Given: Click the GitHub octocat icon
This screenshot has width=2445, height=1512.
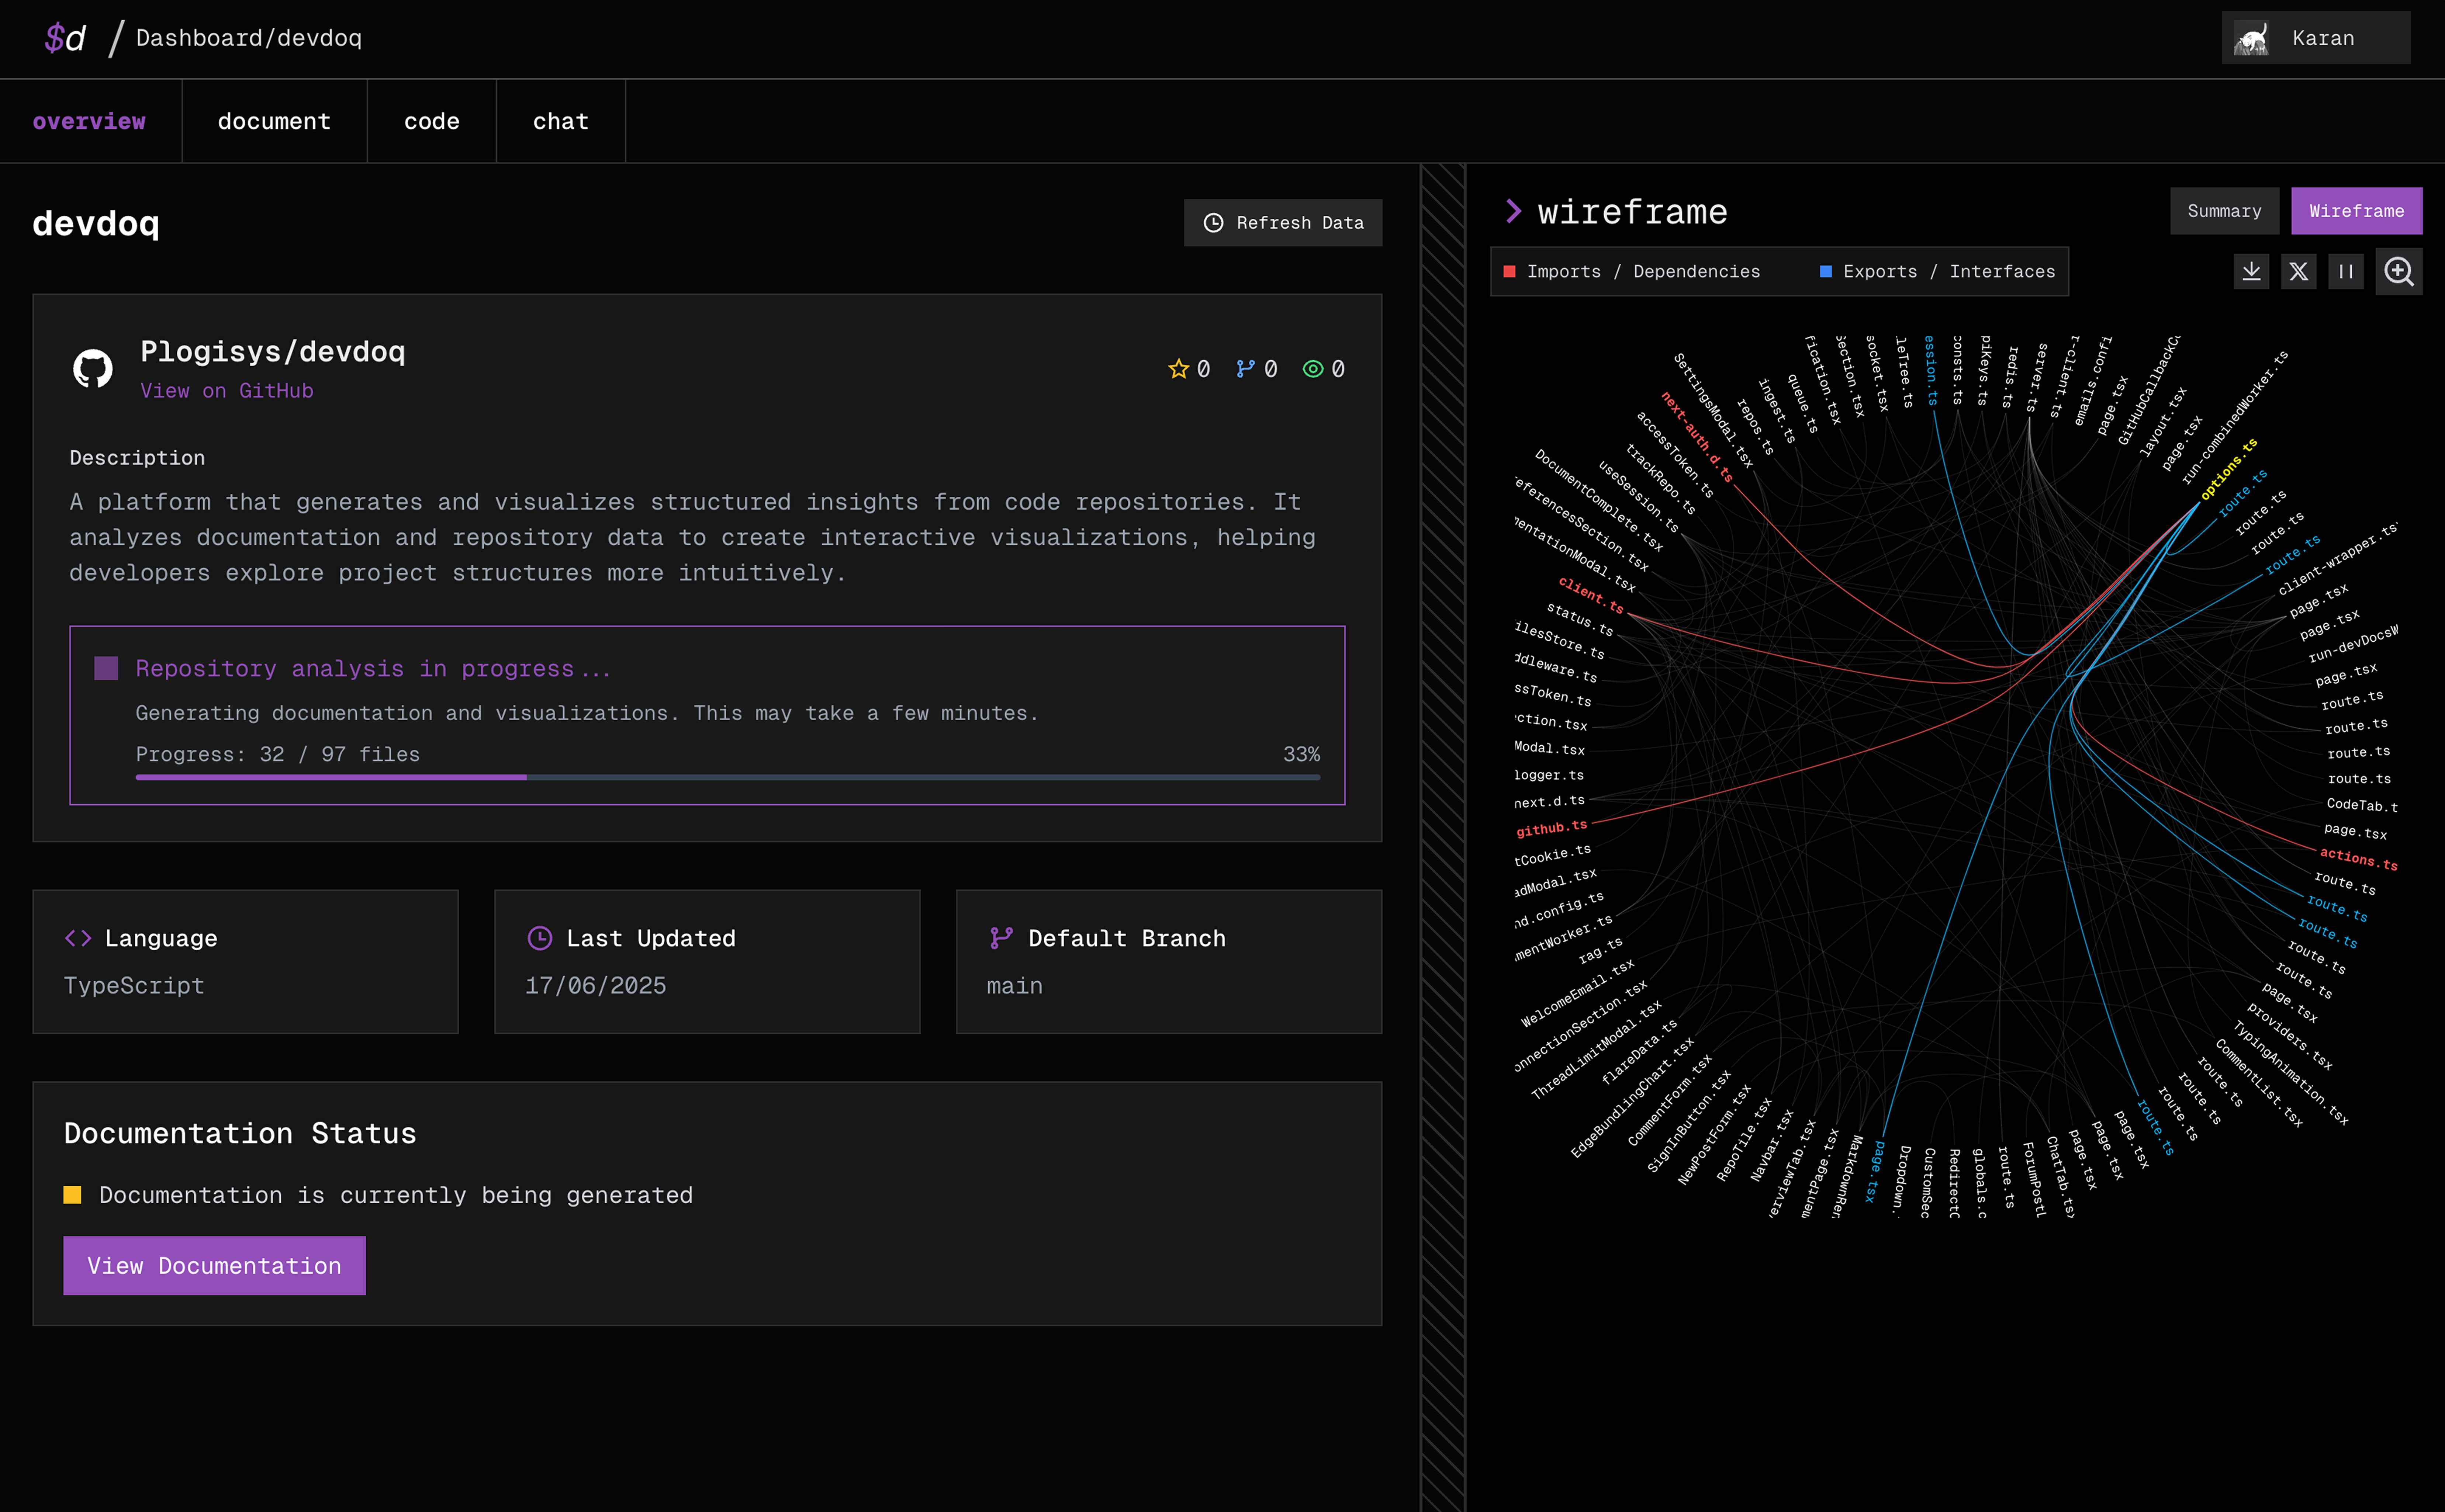Looking at the screenshot, I should point(93,369).
